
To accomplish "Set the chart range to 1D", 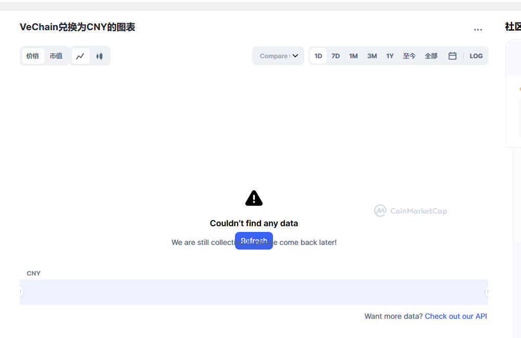I will 318,56.
